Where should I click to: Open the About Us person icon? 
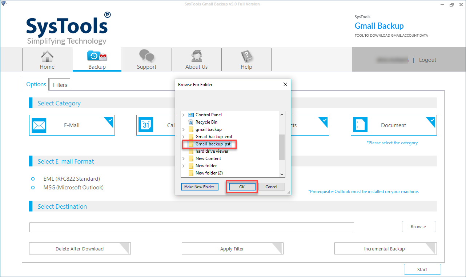(197, 56)
